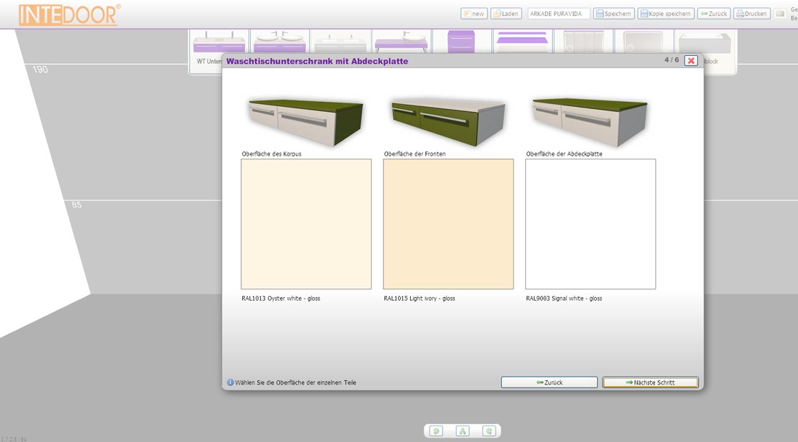Close the Waschtischunterschrank dialog with red X
Viewport: 798px width, 442px height.
coord(691,61)
